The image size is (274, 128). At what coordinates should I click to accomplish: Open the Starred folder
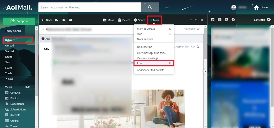9,51
